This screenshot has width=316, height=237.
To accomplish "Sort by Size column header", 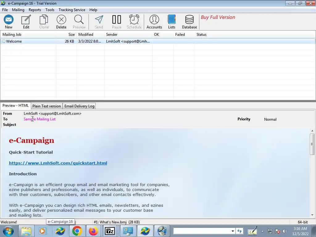I will (x=66, y=35).
